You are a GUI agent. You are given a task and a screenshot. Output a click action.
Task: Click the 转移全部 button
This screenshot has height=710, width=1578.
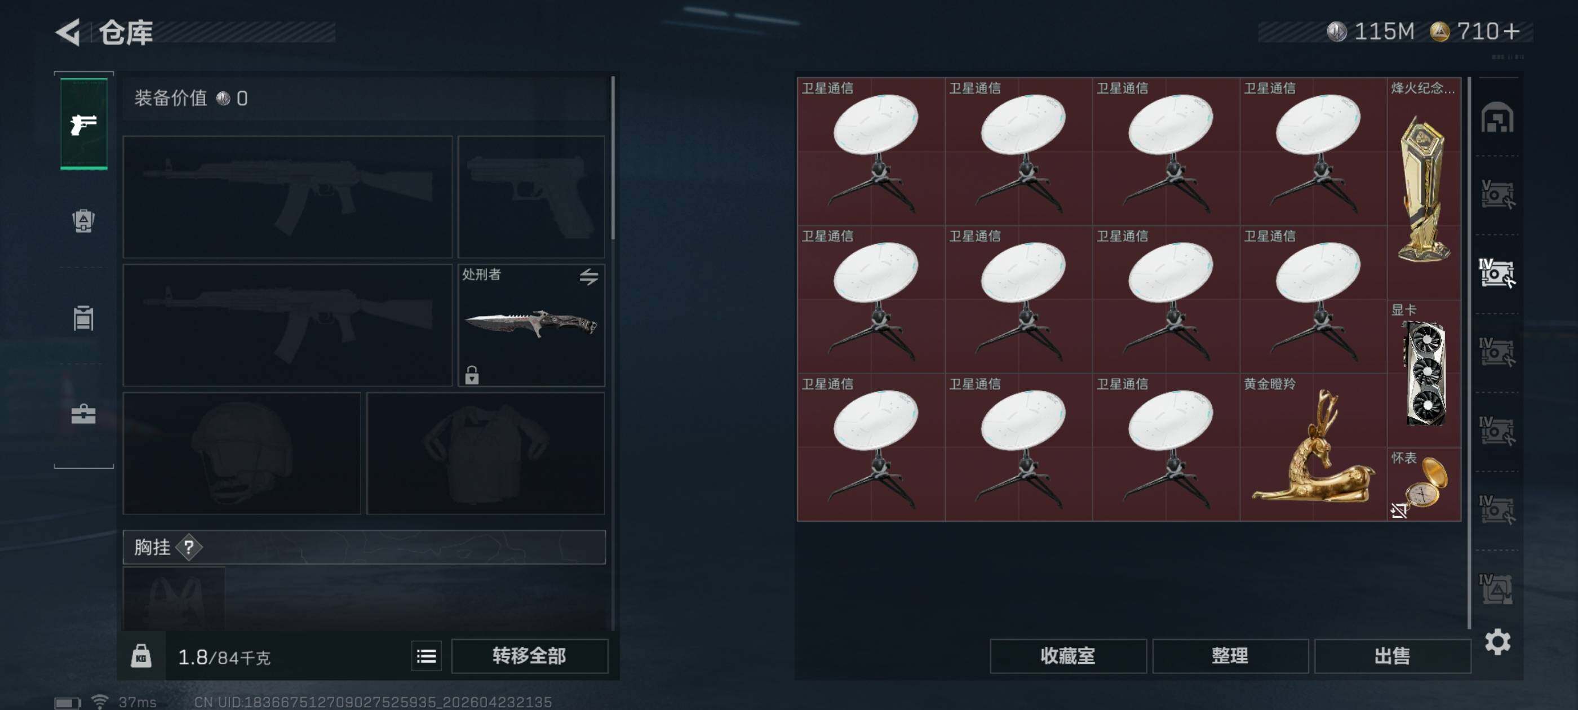(529, 656)
